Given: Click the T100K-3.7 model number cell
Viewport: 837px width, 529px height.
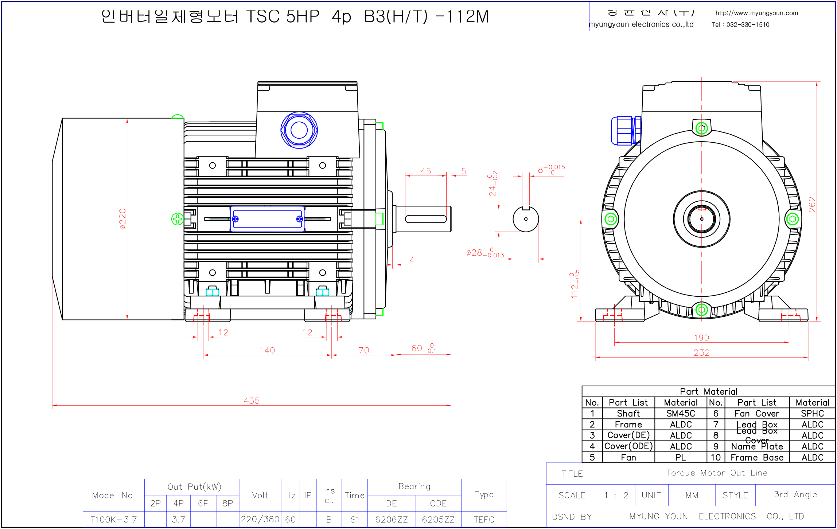Looking at the screenshot, I should (114, 520).
